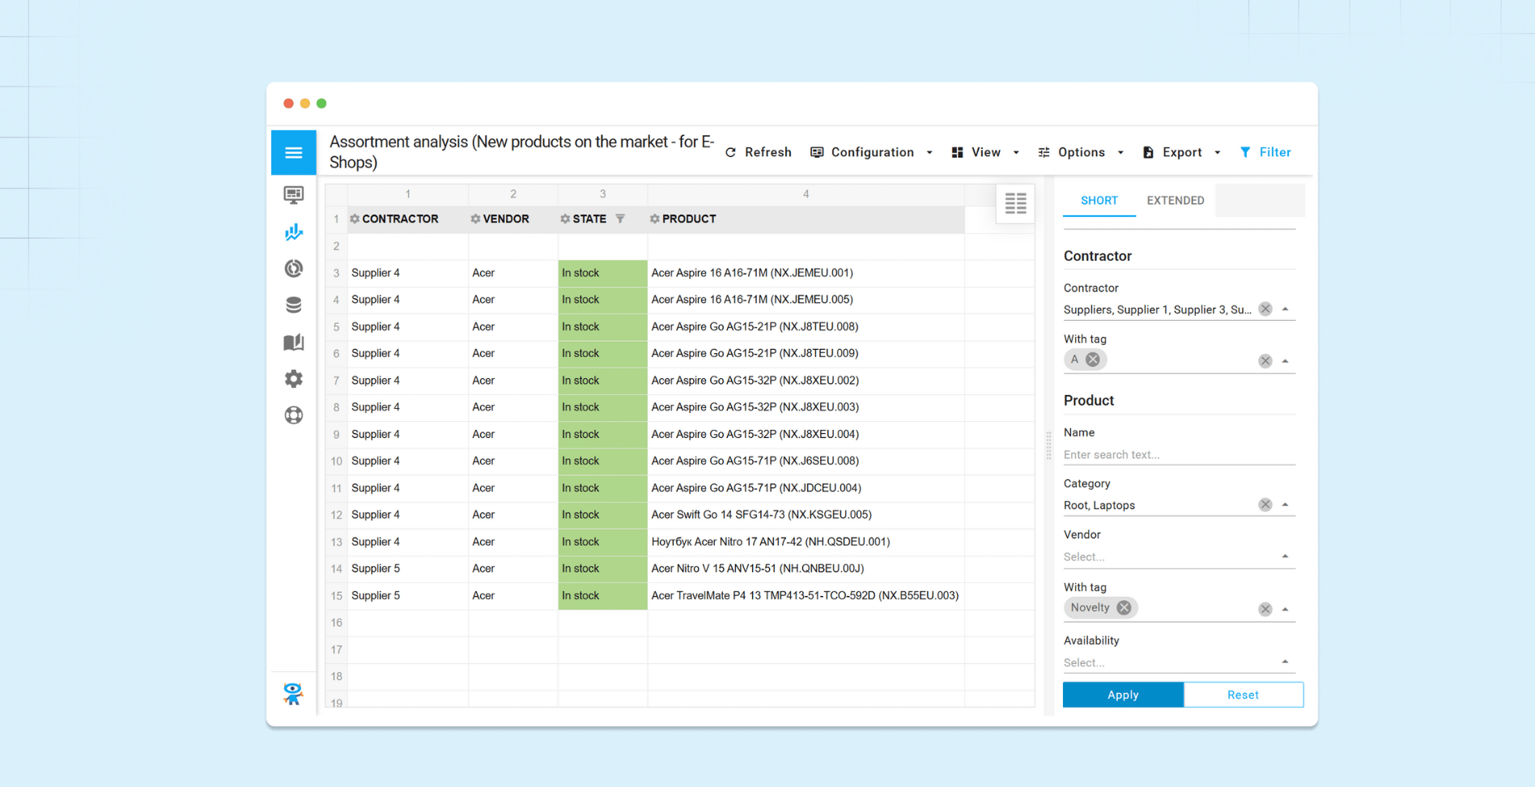The image size is (1535, 787).
Task: Open the analytics charts section in sidebar
Action: (x=293, y=232)
